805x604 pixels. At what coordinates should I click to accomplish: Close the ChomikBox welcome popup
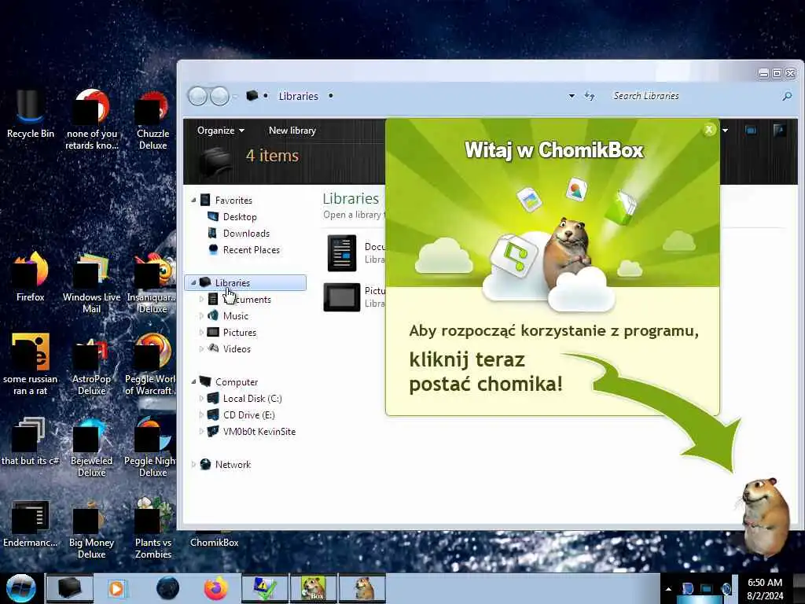(709, 130)
